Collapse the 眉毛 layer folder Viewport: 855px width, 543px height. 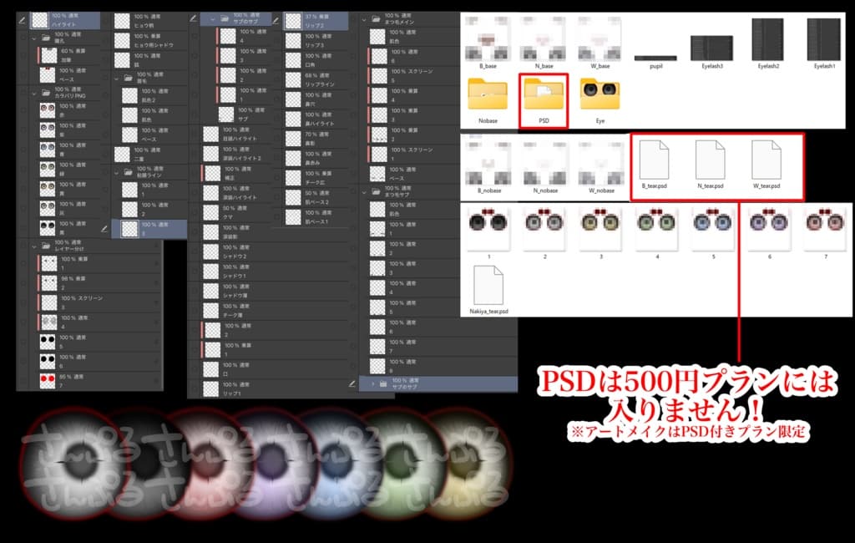click(117, 79)
